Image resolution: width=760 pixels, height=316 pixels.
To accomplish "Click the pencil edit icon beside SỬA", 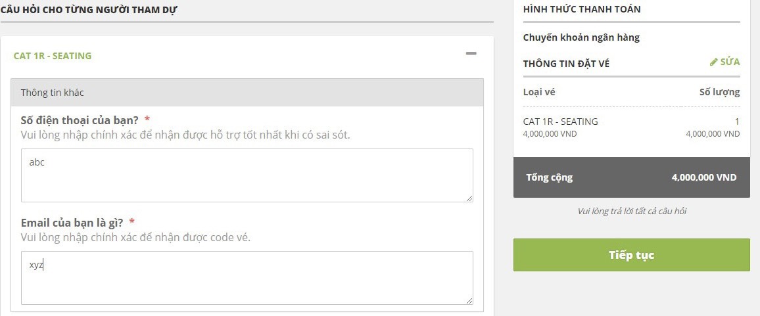I will pyautogui.click(x=713, y=62).
